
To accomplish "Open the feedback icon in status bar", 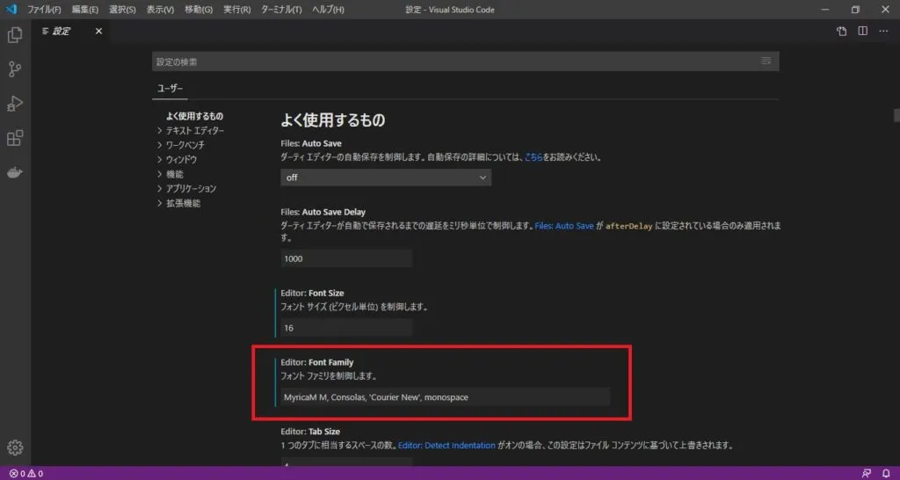I will tap(866, 474).
